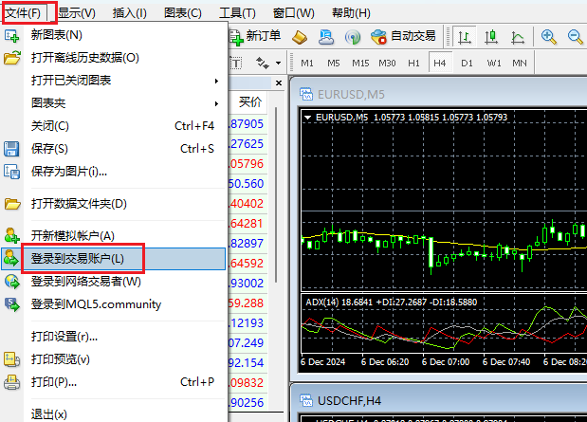Open the 工具(T) menu
Screen dimensions: 587x422
(237, 13)
